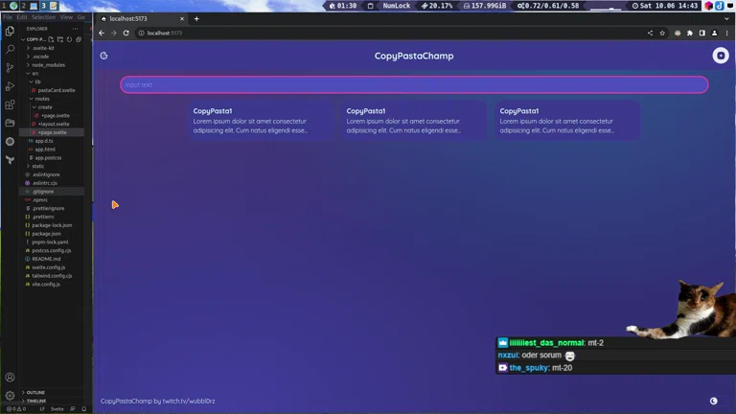Screen dimensions: 736x414
Task: Open the Extensions view
Action: [10, 104]
